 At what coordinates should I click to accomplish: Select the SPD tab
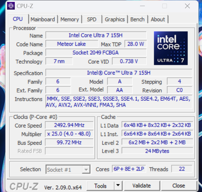point(92,19)
